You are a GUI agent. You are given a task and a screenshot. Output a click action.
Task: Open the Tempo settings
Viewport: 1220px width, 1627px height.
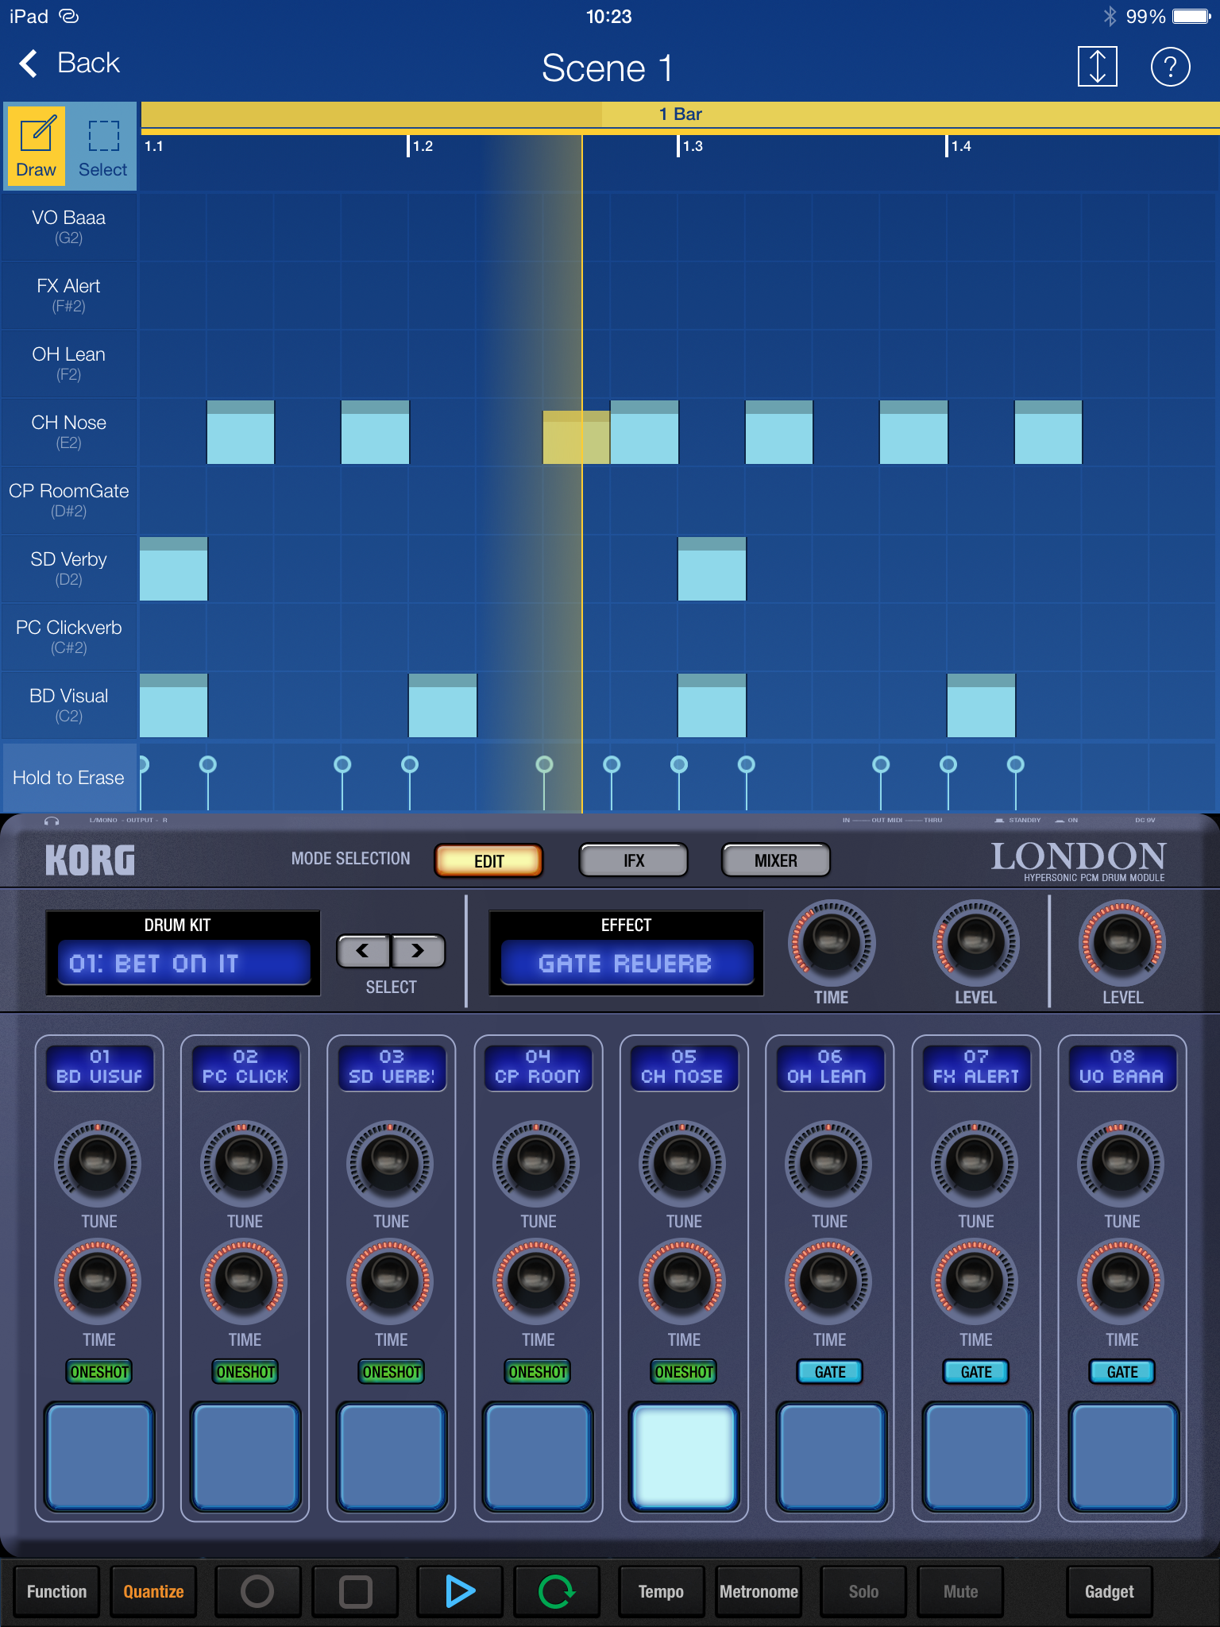pos(661,1591)
